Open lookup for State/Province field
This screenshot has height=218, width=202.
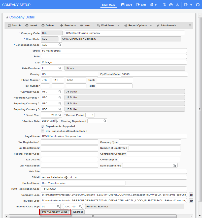click(x=60, y=68)
